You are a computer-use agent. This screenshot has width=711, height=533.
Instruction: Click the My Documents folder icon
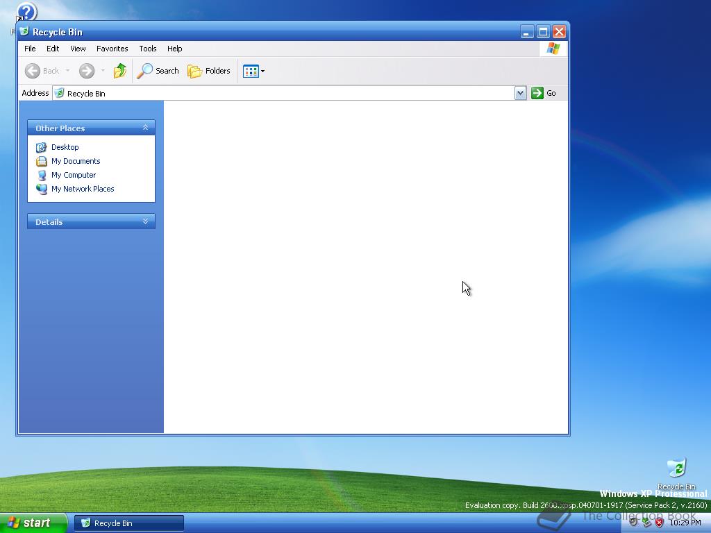pyautogui.click(x=41, y=161)
